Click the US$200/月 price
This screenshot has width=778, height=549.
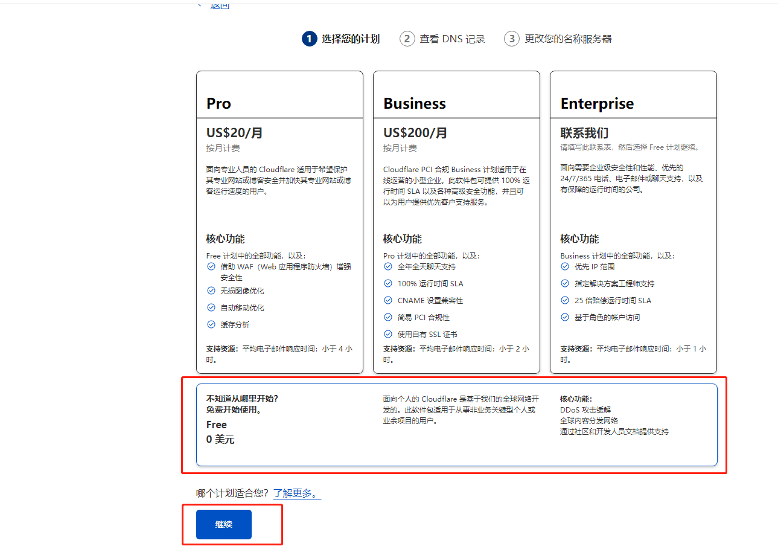click(x=415, y=133)
